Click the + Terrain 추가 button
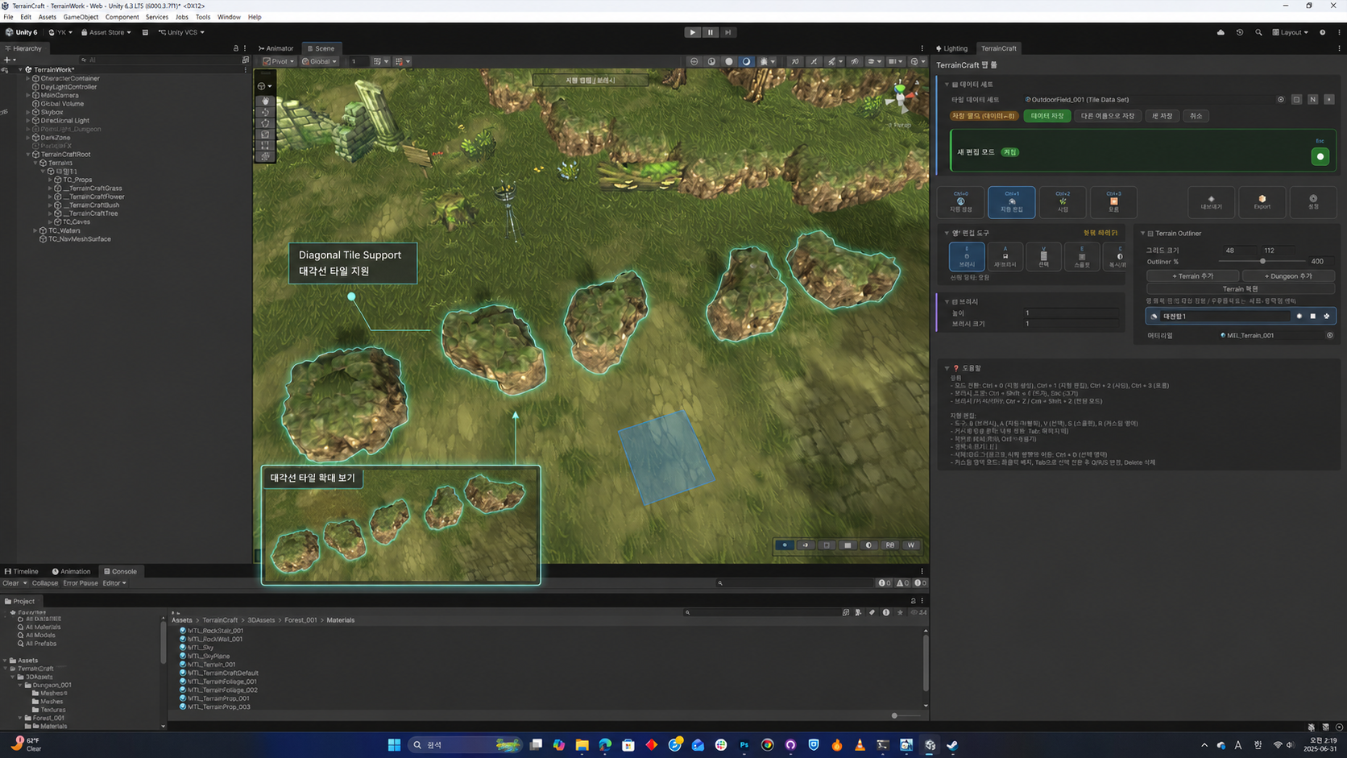1347x758 pixels. [x=1192, y=276]
